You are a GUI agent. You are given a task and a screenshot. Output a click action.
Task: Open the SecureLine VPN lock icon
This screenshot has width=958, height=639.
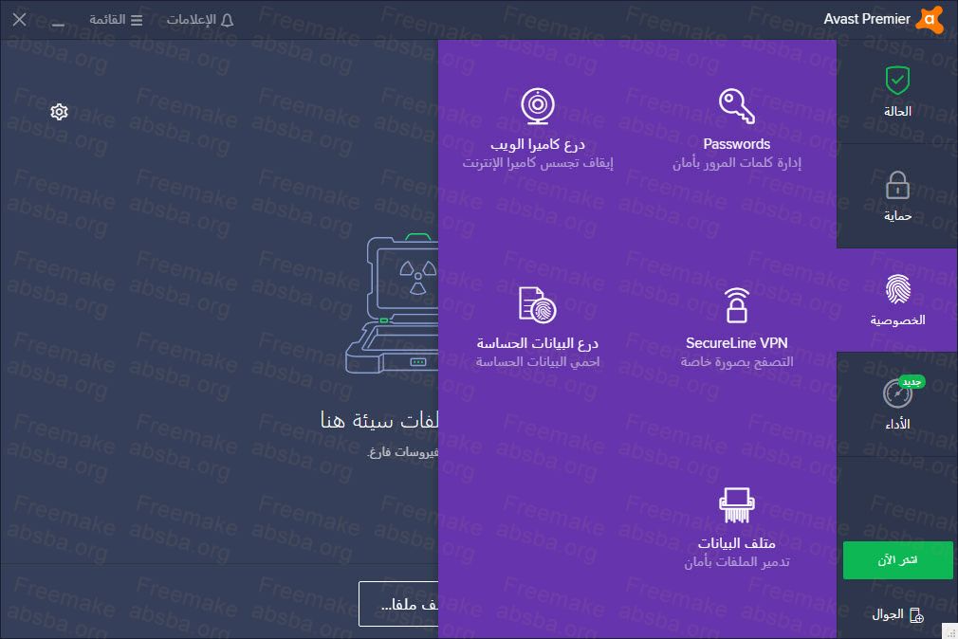pyautogui.click(x=737, y=305)
